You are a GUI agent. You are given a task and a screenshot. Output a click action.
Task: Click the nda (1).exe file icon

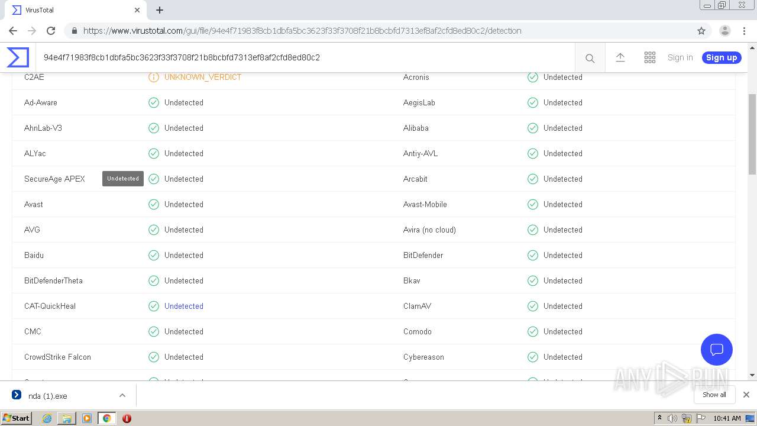tap(17, 395)
